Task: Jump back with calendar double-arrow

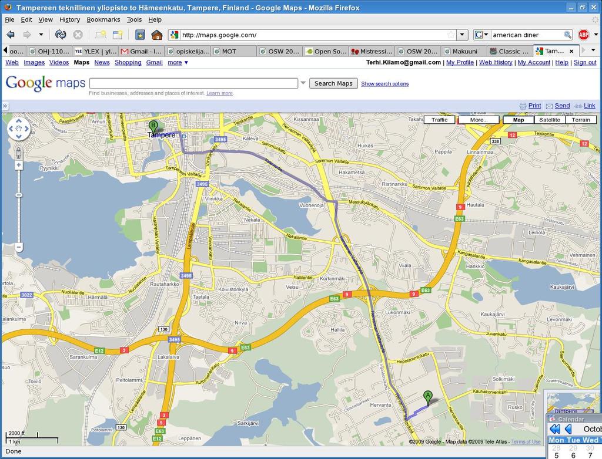Action: (x=555, y=428)
